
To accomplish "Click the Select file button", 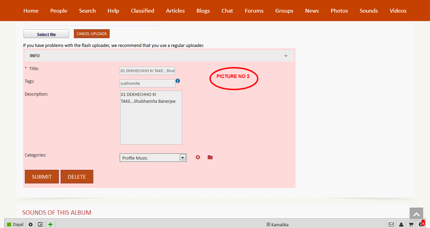I will point(46,34).
